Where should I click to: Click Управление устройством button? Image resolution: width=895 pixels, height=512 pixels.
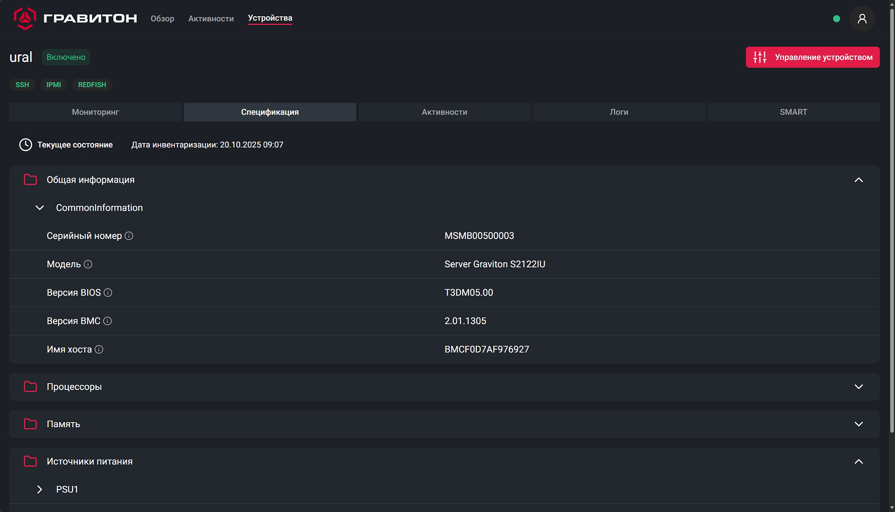[812, 57]
